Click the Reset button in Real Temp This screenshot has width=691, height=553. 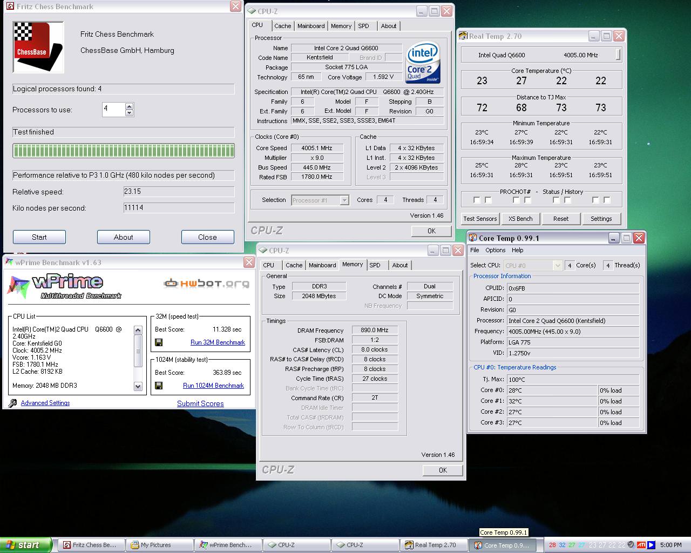[561, 219]
